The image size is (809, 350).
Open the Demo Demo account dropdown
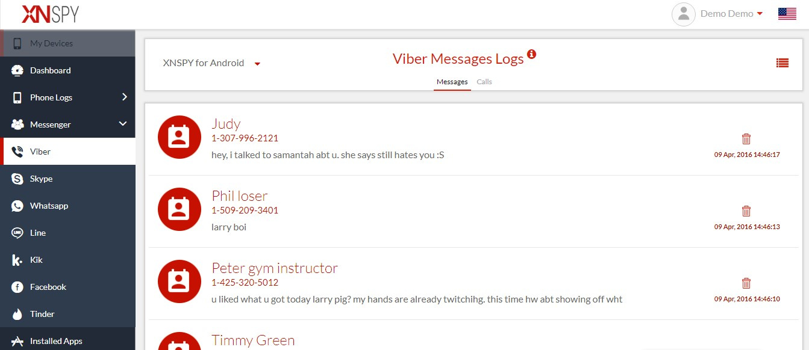pyautogui.click(x=731, y=14)
